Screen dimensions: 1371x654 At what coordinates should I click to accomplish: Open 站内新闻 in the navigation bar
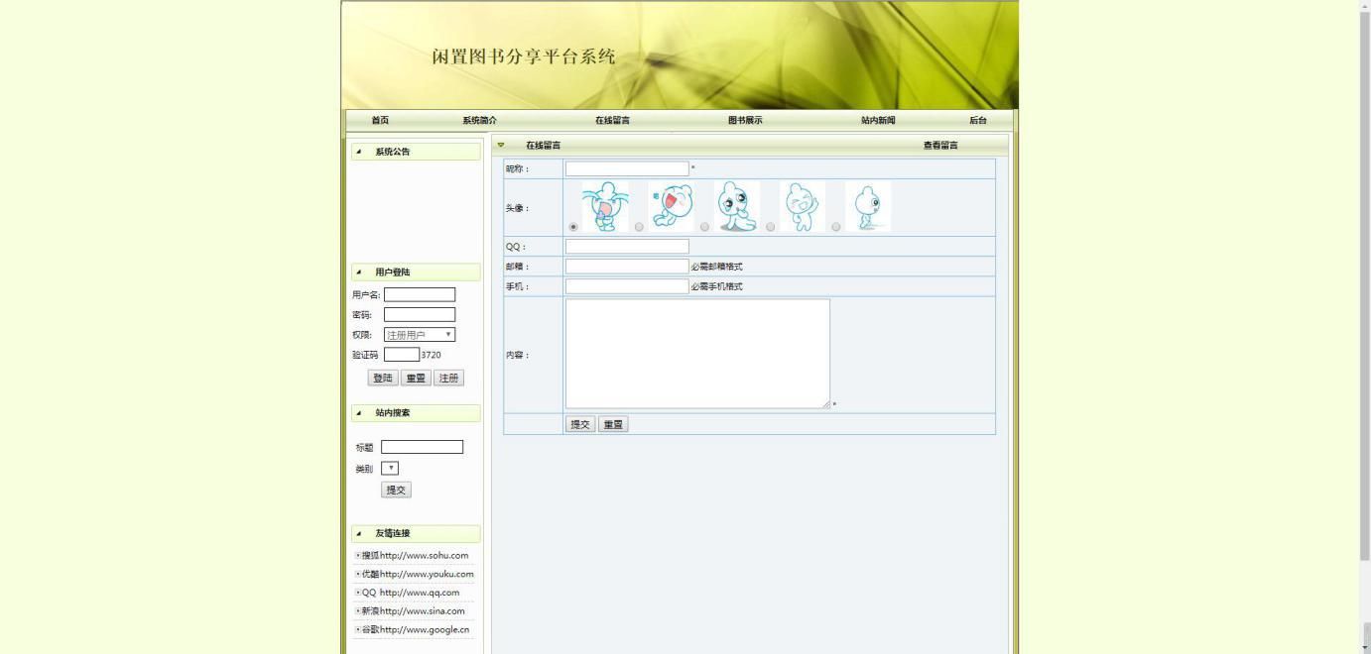[x=878, y=121]
